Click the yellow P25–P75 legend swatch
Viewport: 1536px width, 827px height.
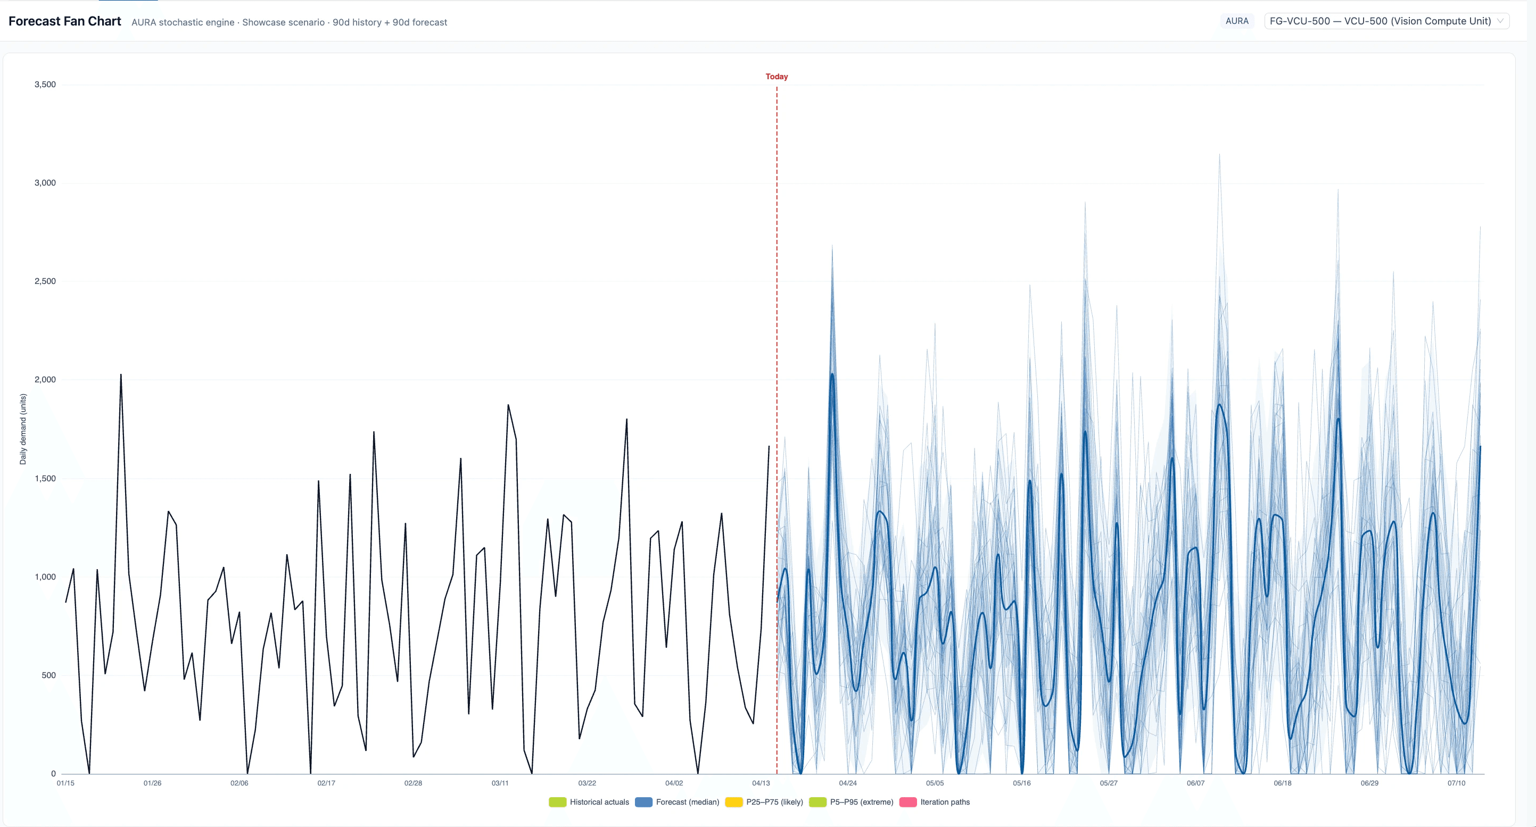(x=733, y=802)
